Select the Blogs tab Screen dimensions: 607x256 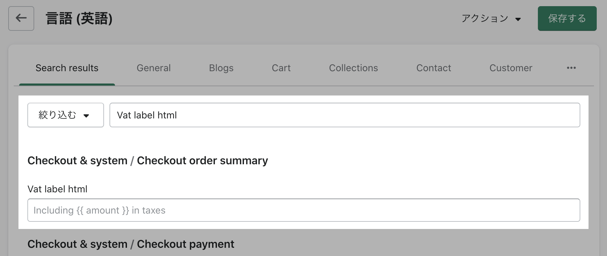221,68
